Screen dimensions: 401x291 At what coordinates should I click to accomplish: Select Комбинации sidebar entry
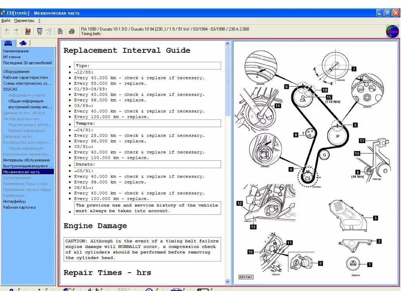pyautogui.click(x=14, y=195)
